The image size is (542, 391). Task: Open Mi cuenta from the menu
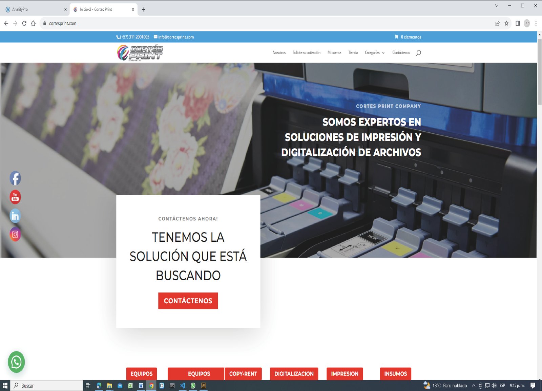pos(334,53)
